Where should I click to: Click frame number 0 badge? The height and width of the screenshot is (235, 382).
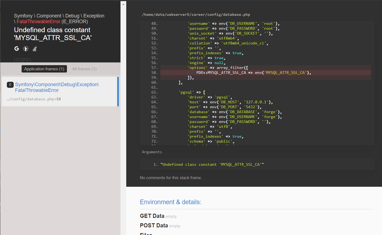click(10, 85)
